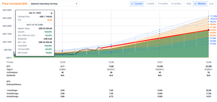This screenshot has height=102, width=217.
Task: Click the info icon beside 83,33% change
Action: click(114, 69)
